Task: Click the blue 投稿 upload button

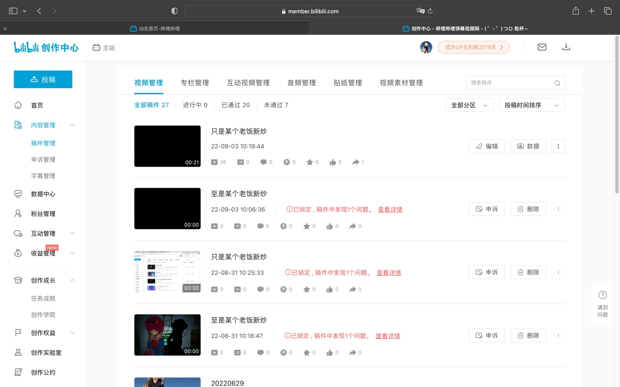Action: (43, 79)
